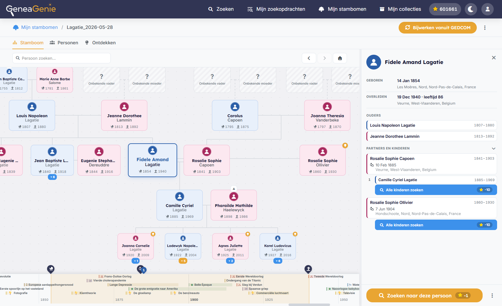Open Mijn zoekopdrachten in the top menu

276,9
